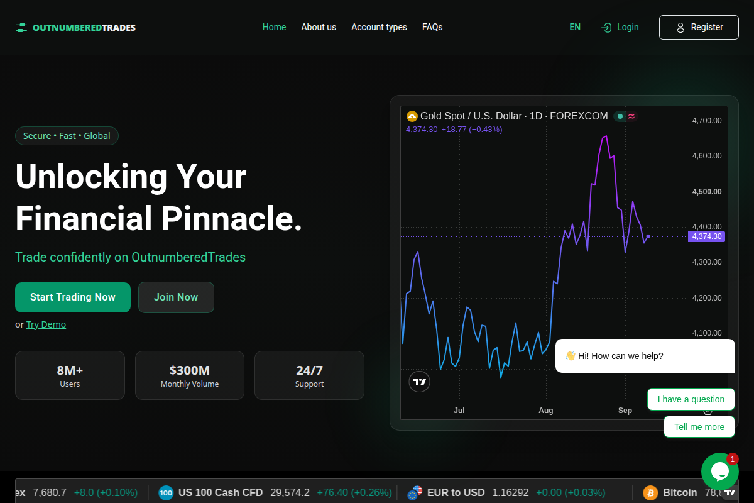The width and height of the screenshot is (754, 503).
Task: Click the 4,700.00 price axis label
Action: point(707,121)
